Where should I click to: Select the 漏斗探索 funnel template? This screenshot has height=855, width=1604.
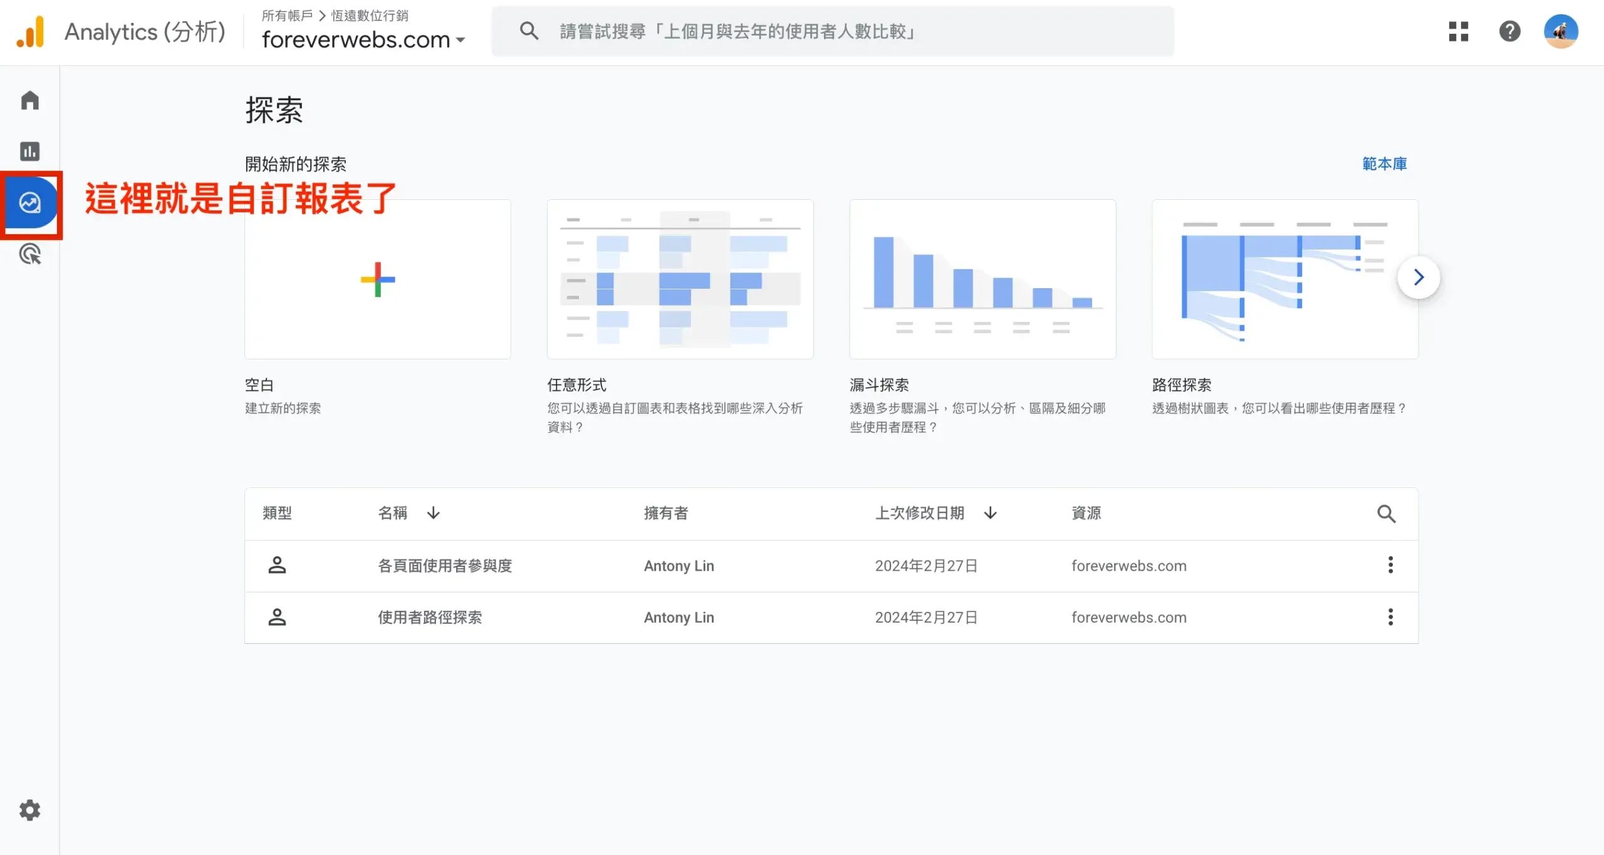[x=982, y=279]
